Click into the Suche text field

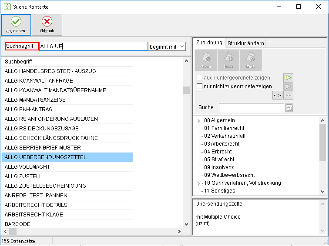[252, 107]
